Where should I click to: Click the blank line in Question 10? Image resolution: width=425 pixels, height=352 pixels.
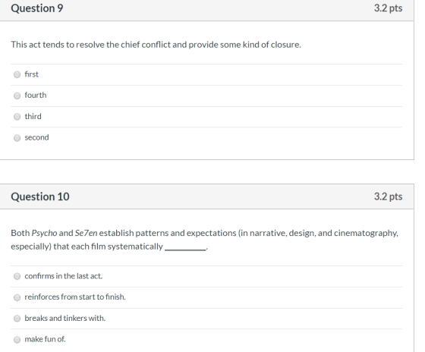[185, 249]
